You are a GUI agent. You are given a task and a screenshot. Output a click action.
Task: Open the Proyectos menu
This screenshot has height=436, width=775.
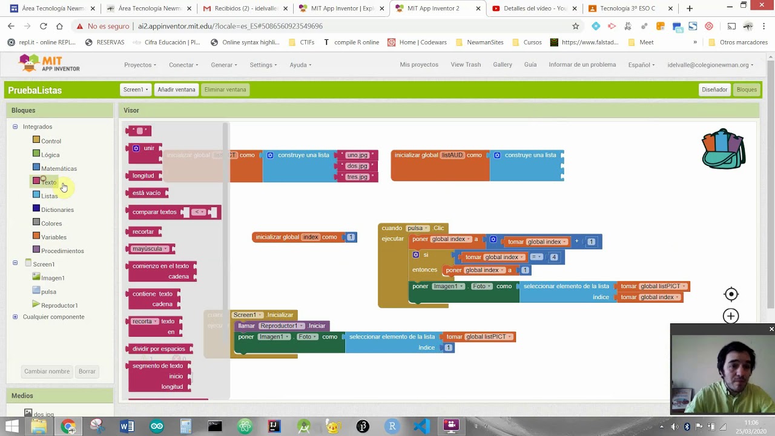coord(140,65)
